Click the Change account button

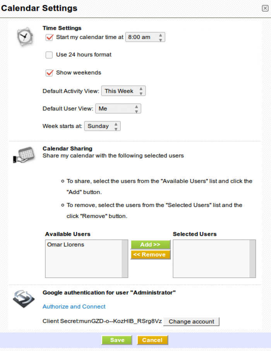[x=191, y=322]
